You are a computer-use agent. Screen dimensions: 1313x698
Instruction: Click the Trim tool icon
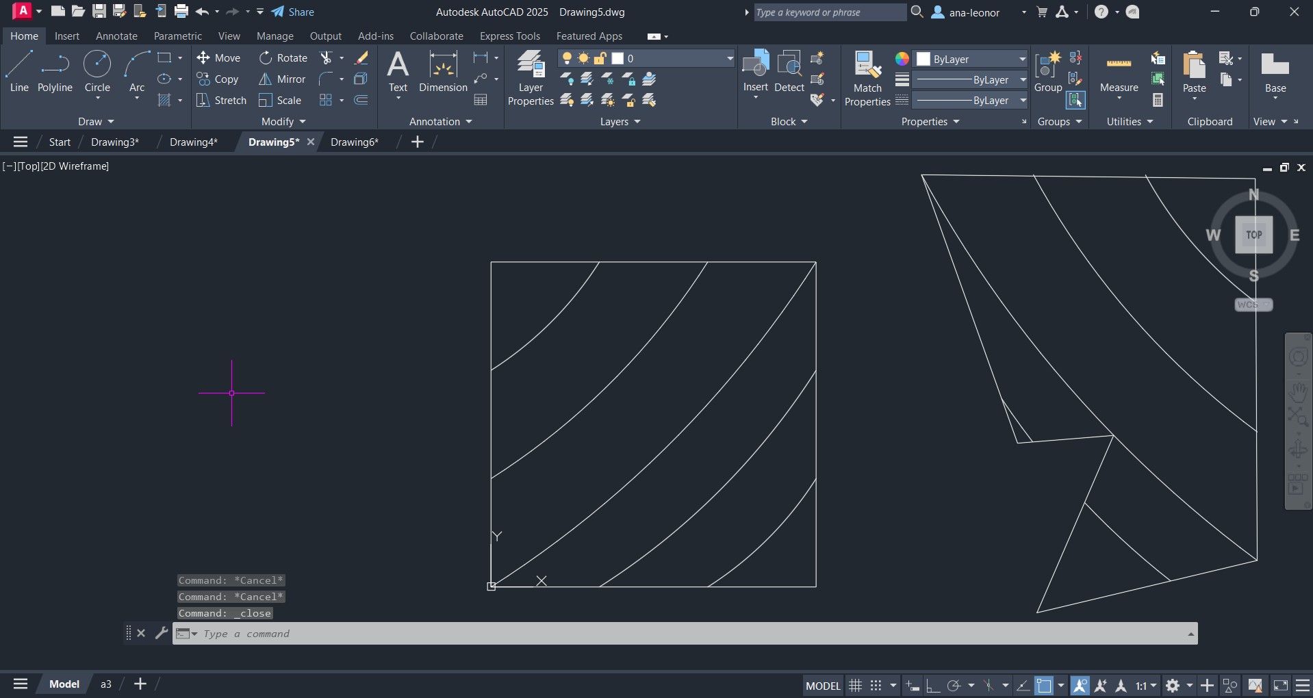pos(327,58)
